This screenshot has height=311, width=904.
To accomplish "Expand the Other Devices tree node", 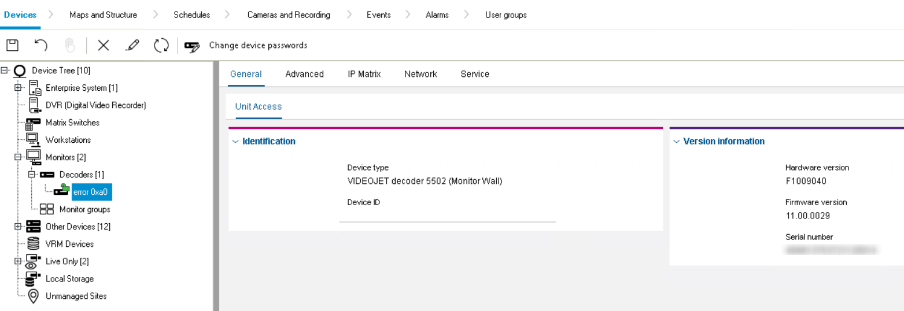I will [x=18, y=227].
